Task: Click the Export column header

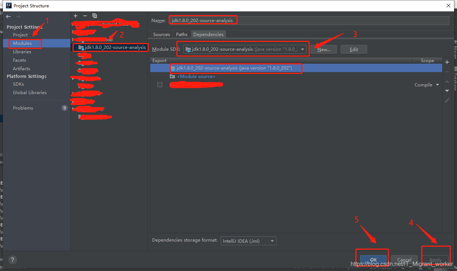Action: point(159,61)
